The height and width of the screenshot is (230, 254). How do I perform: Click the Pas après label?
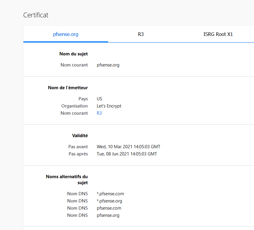click(78, 154)
